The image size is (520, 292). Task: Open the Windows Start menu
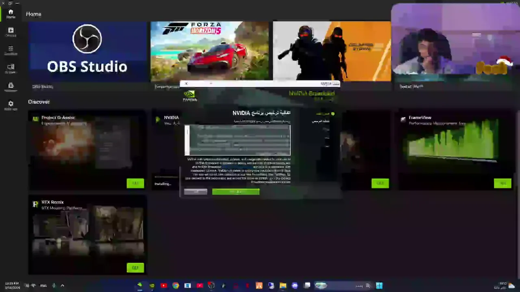[379, 286]
